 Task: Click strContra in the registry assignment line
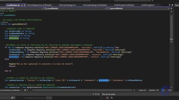14,57
